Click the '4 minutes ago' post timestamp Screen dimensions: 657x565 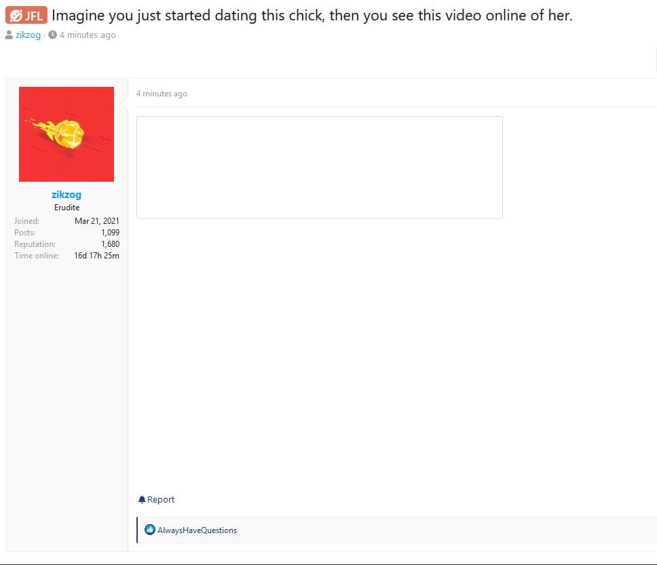pyautogui.click(x=162, y=93)
